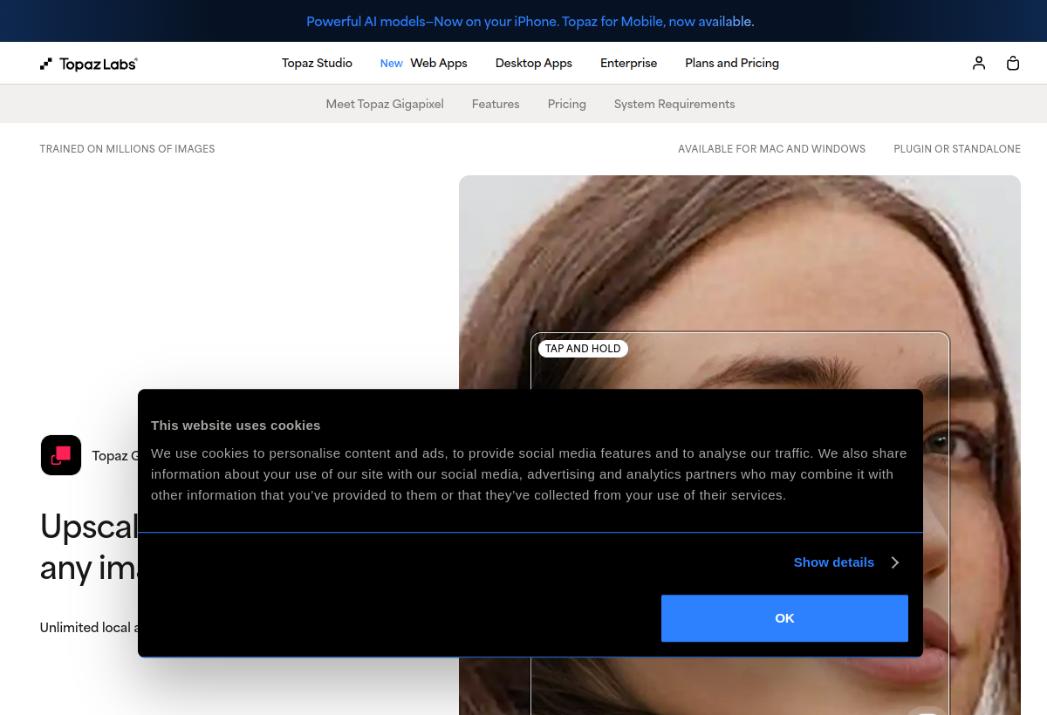Screen dimensions: 1047x715
Task: Jump to the Features section
Action: pos(496,104)
